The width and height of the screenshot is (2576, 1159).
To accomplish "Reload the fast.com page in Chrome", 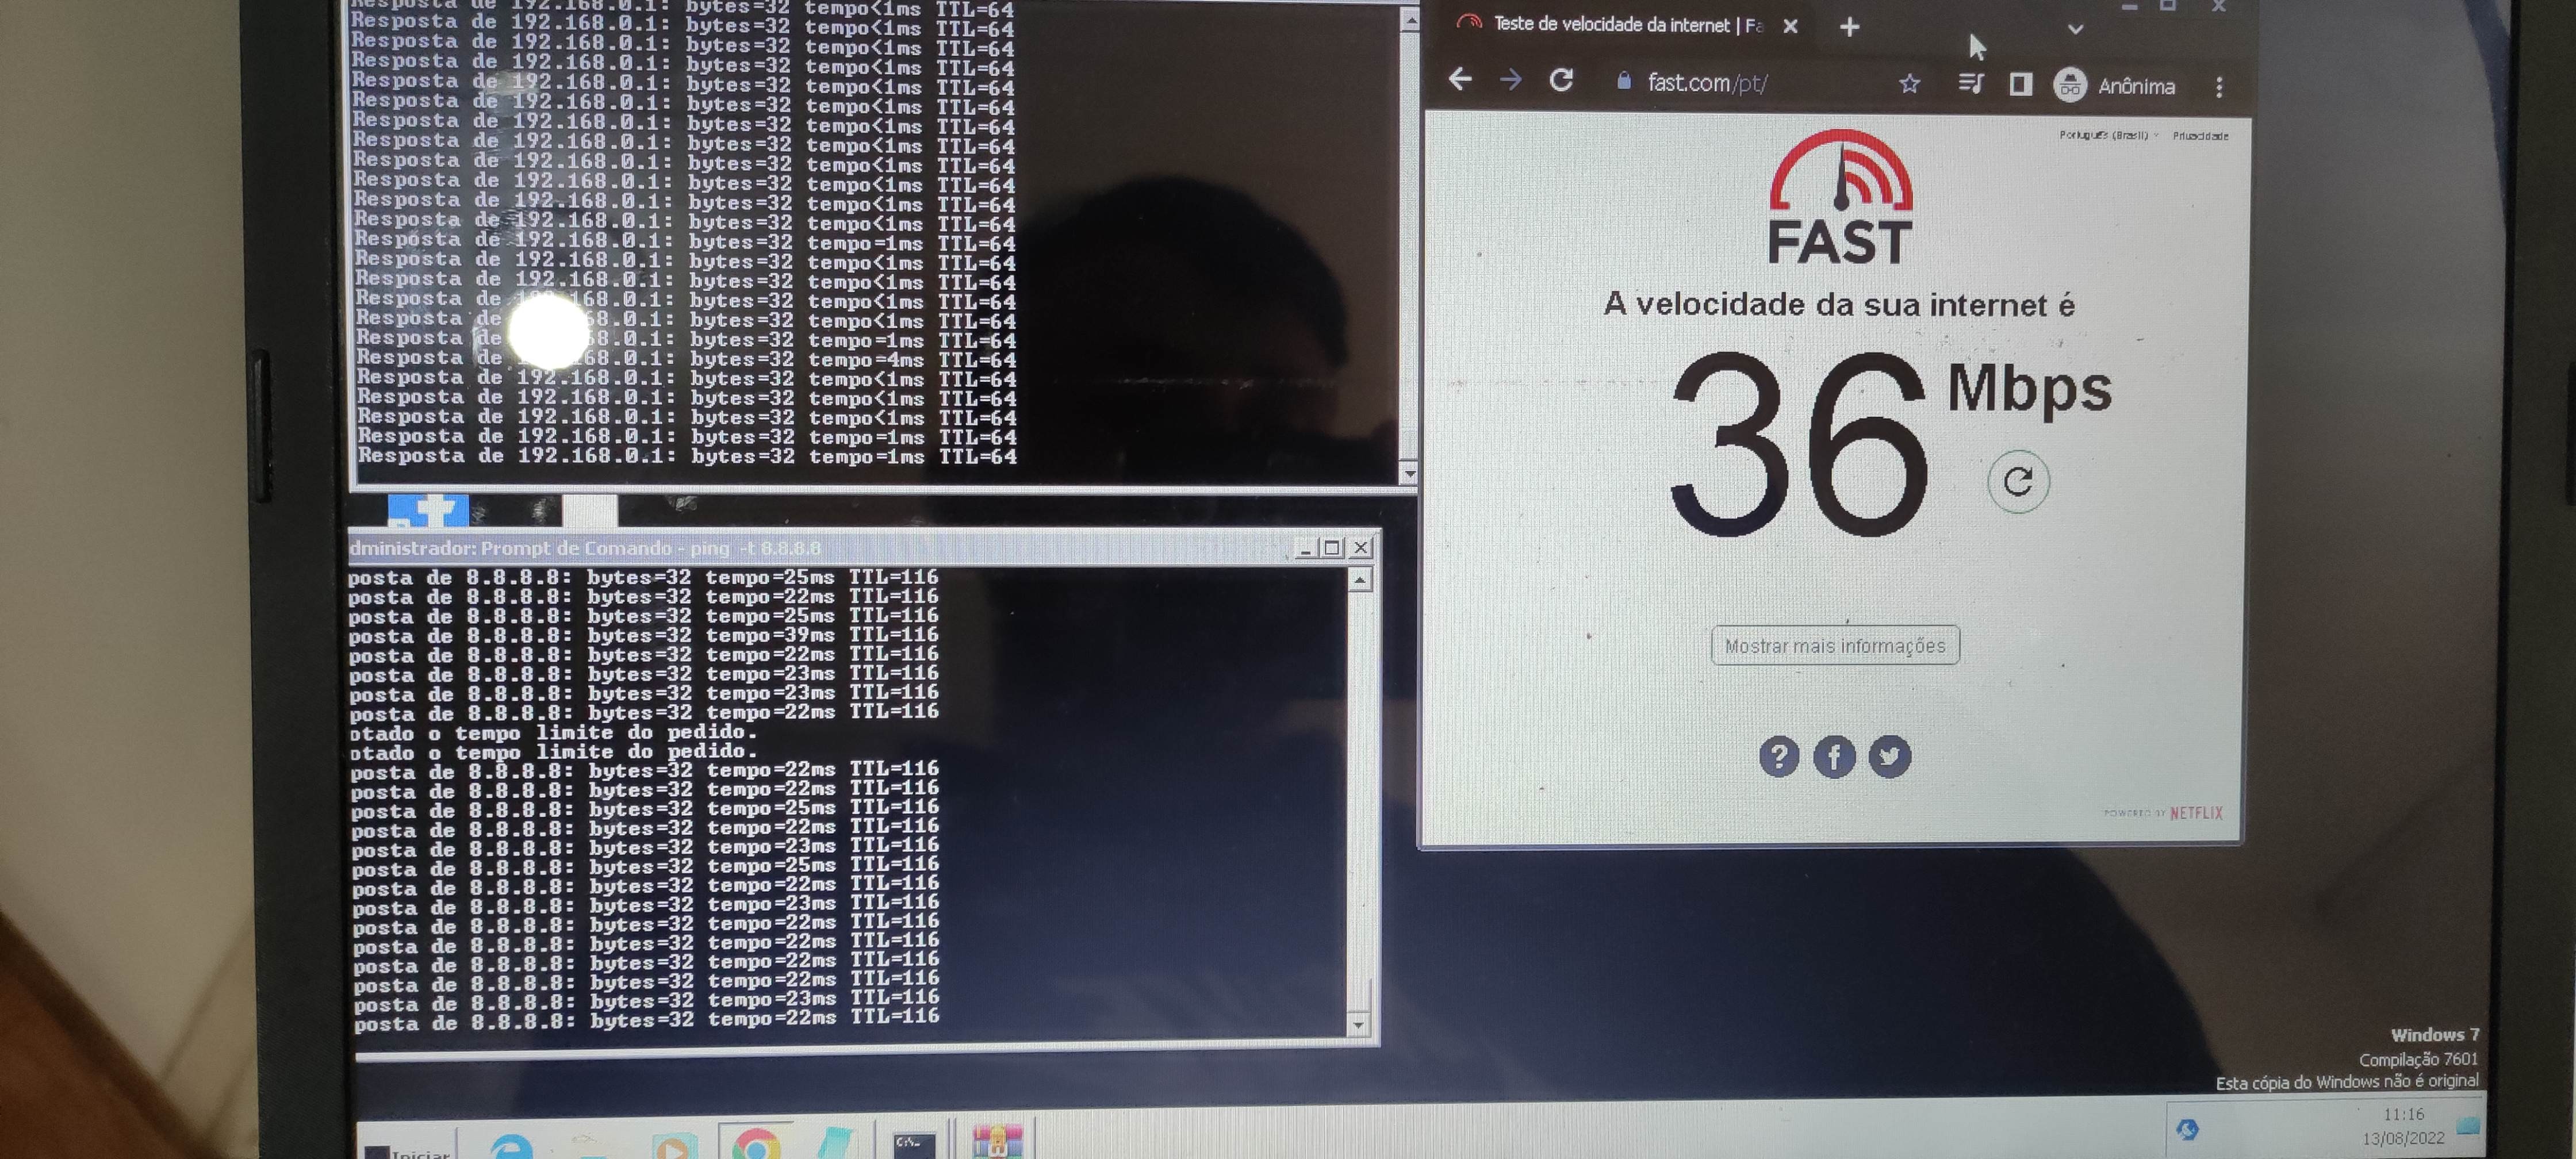I will tap(1561, 80).
